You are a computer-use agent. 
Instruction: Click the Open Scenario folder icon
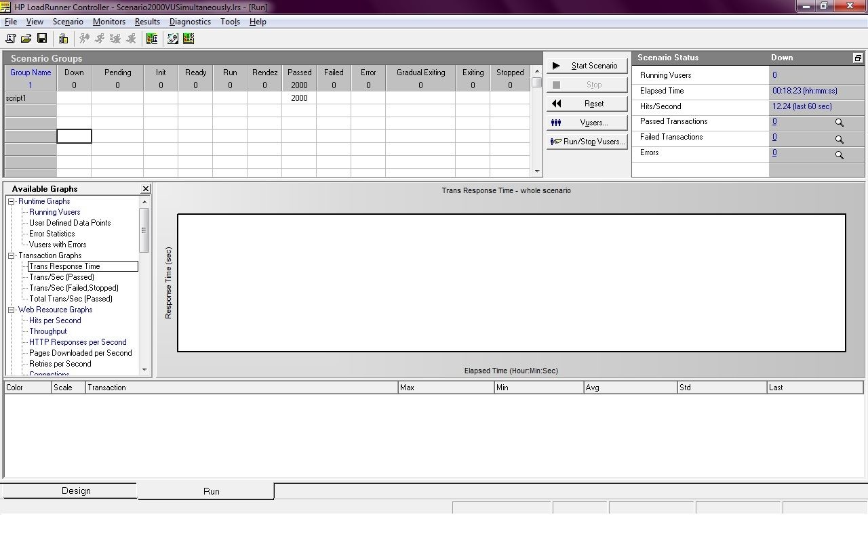pos(26,39)
